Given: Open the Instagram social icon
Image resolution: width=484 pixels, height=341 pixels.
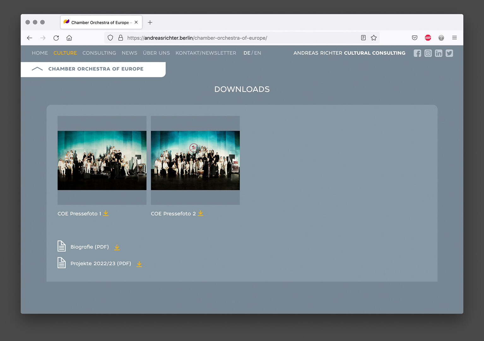Looking at the screenshot, I should coord(428,53).
